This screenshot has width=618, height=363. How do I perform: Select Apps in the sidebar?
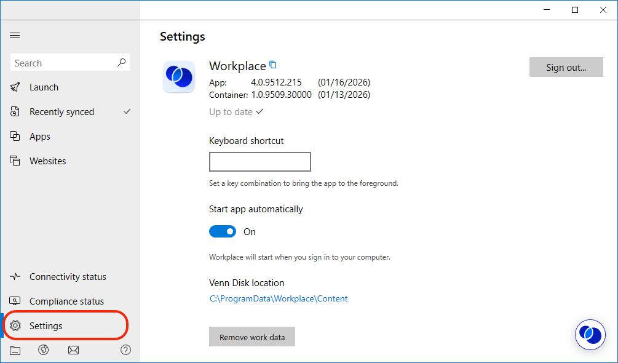(x=40, y=137)
